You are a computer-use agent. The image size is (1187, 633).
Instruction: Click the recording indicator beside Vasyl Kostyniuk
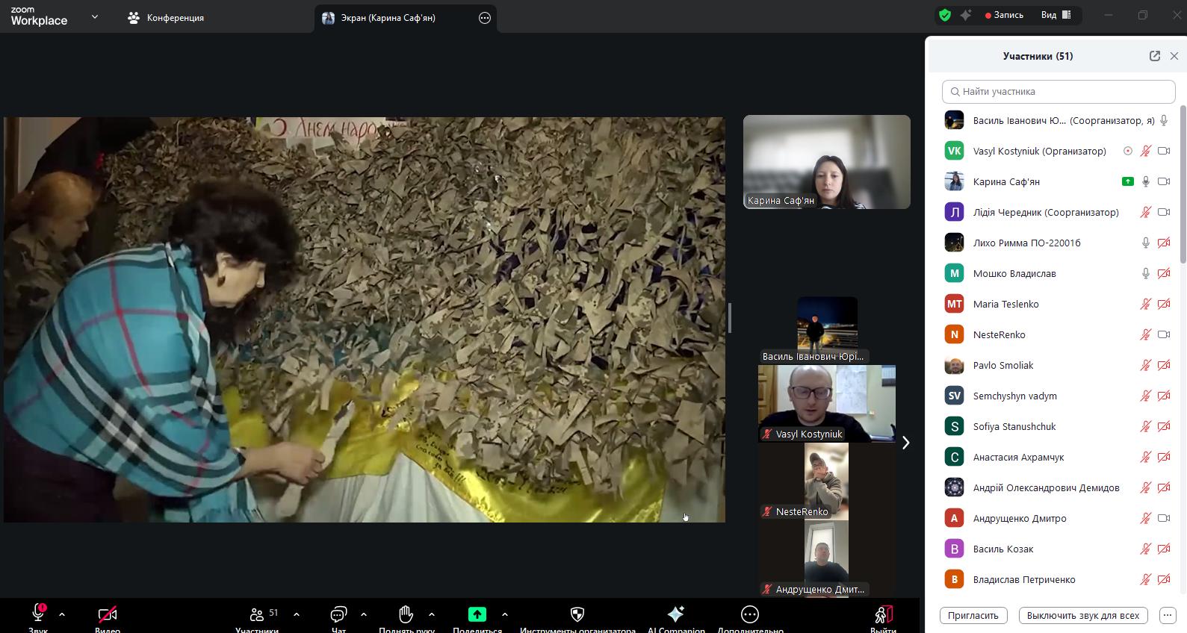pos(1128,151)
